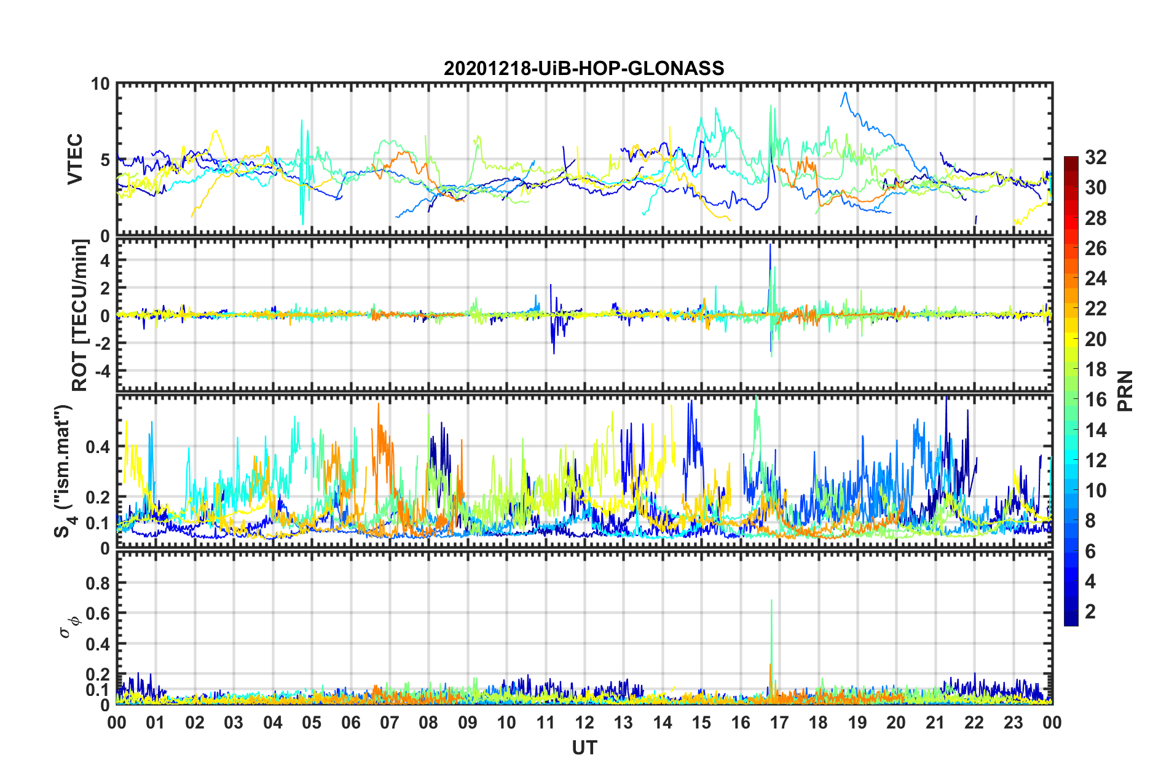
Task: Click the PRN colorbar label
Action: (x=1125, y=391)
